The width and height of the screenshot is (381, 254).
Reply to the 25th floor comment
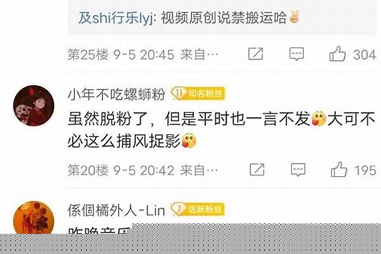coord(297,54)
